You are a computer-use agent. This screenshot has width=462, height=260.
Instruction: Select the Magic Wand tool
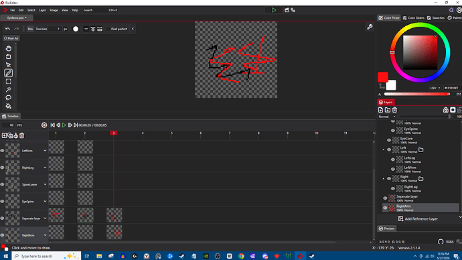point(9,90)
